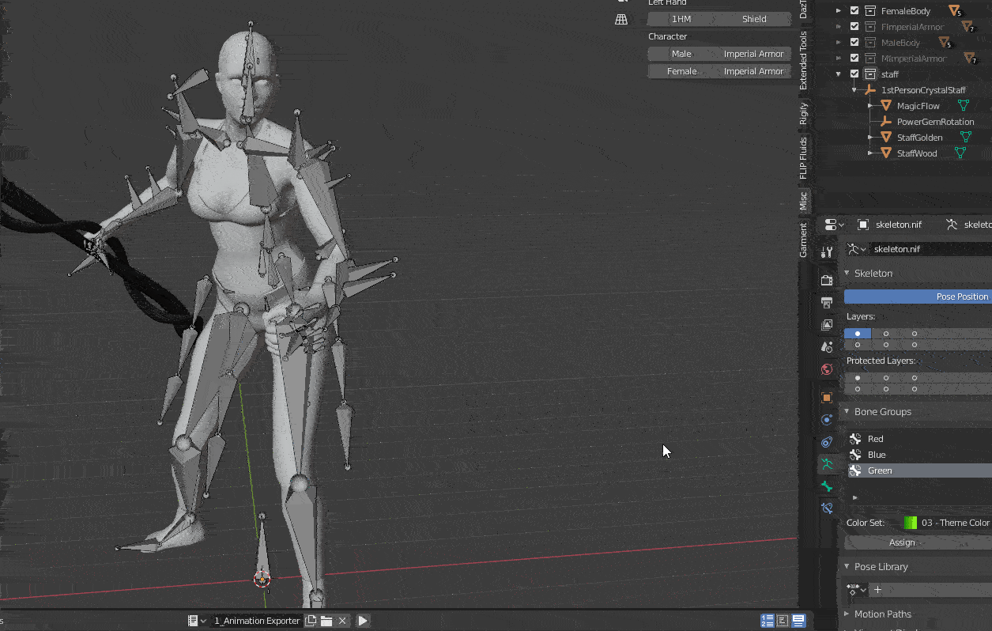Open the Armature Object Data properties icon
This screenshot has width=992, height=631.
pos(827,464)
